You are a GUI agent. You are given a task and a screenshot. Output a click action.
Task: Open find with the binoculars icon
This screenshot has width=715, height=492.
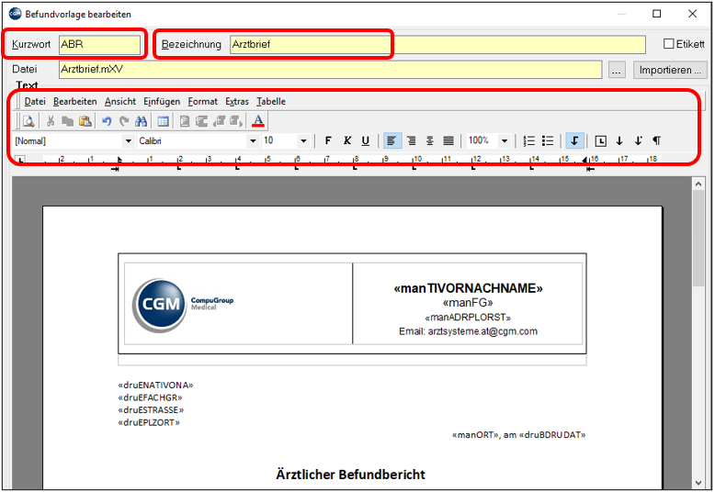(x=142, y=121)
